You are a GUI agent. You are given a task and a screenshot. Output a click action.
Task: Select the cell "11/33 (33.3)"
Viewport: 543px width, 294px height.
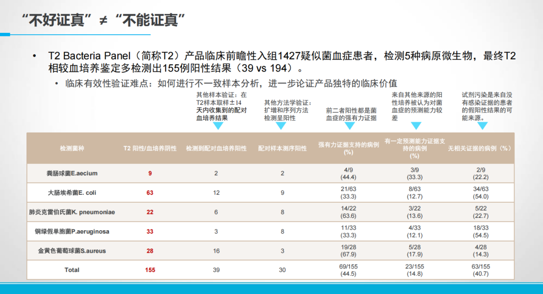pyautogui.click(x=349, y=232)
